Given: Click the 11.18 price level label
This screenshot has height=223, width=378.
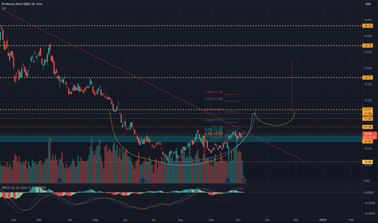Looking at the screenshot, I should (367, 127).
